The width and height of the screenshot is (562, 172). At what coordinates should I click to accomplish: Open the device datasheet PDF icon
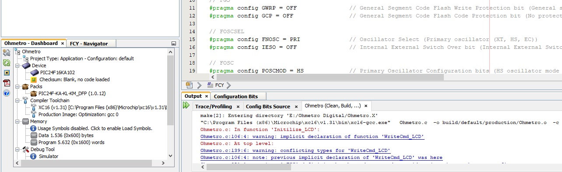click(x=7, y=83)
